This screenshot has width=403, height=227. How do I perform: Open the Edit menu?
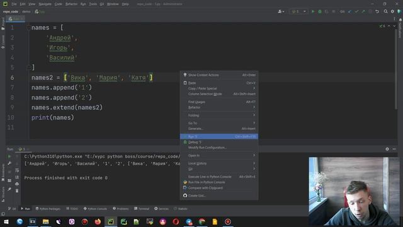coord(23,4)
